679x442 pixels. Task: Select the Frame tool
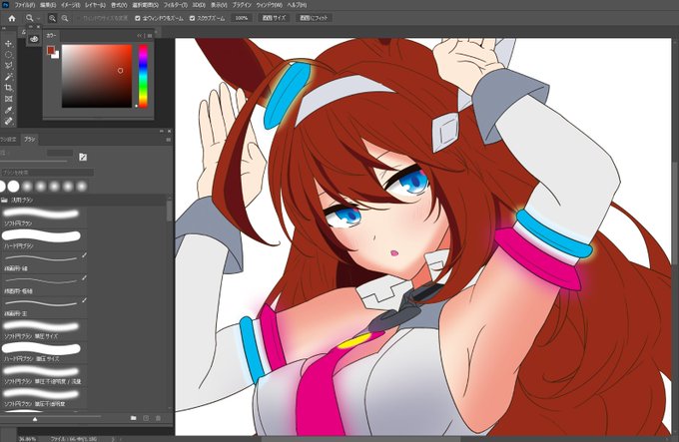(8, 99)
